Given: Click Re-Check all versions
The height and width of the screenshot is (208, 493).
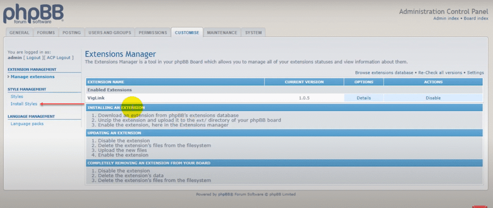Looking at the screenshot, I should point(441,73).
